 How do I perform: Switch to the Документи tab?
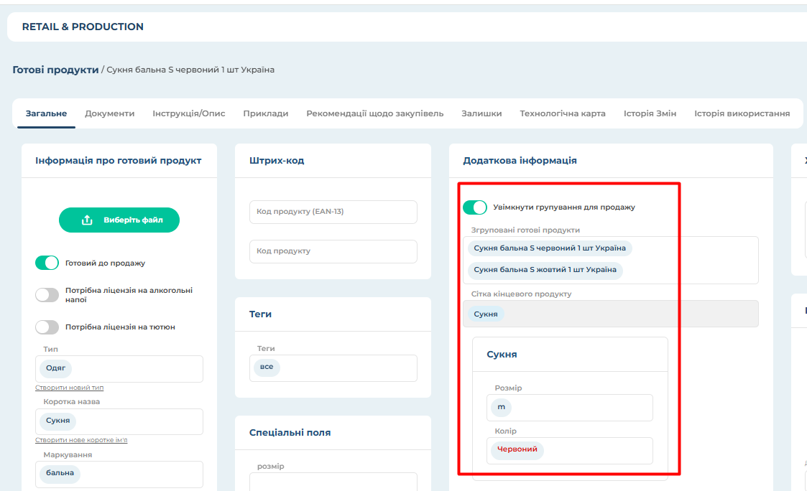pos(109,113)
